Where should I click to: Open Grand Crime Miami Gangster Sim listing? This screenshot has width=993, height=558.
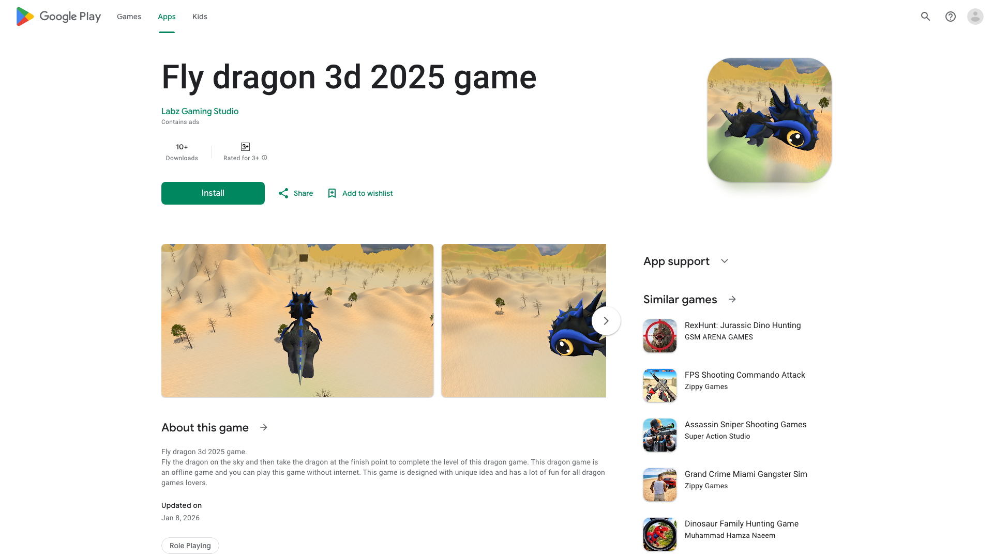[x=725, y=485]
